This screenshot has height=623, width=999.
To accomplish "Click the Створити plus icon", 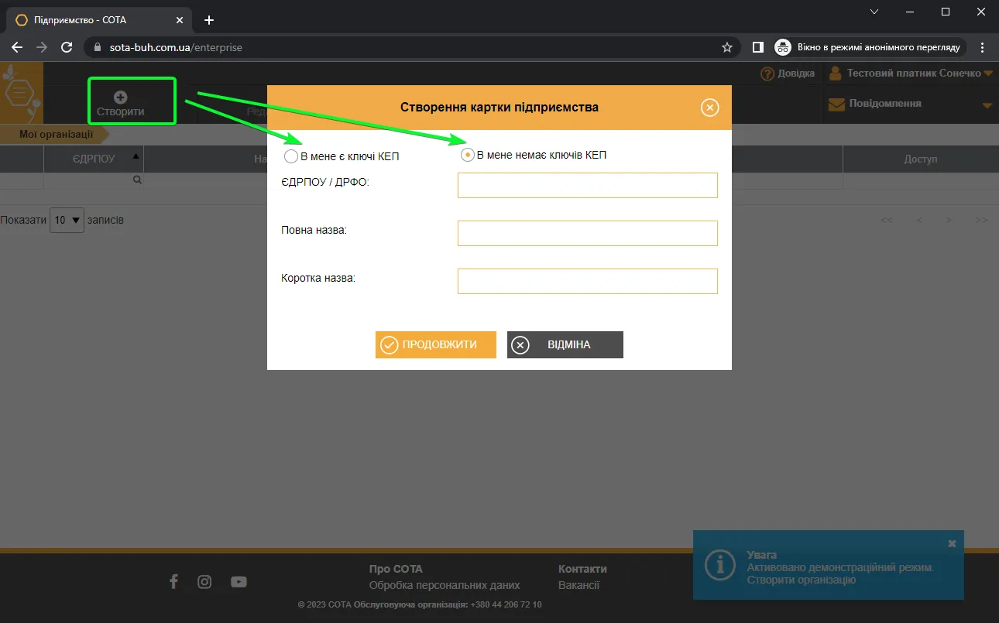I will tap(120, 98).
